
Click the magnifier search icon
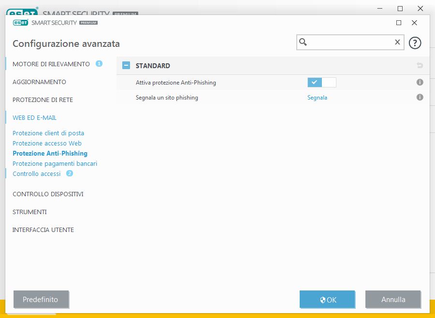(303, 42)
